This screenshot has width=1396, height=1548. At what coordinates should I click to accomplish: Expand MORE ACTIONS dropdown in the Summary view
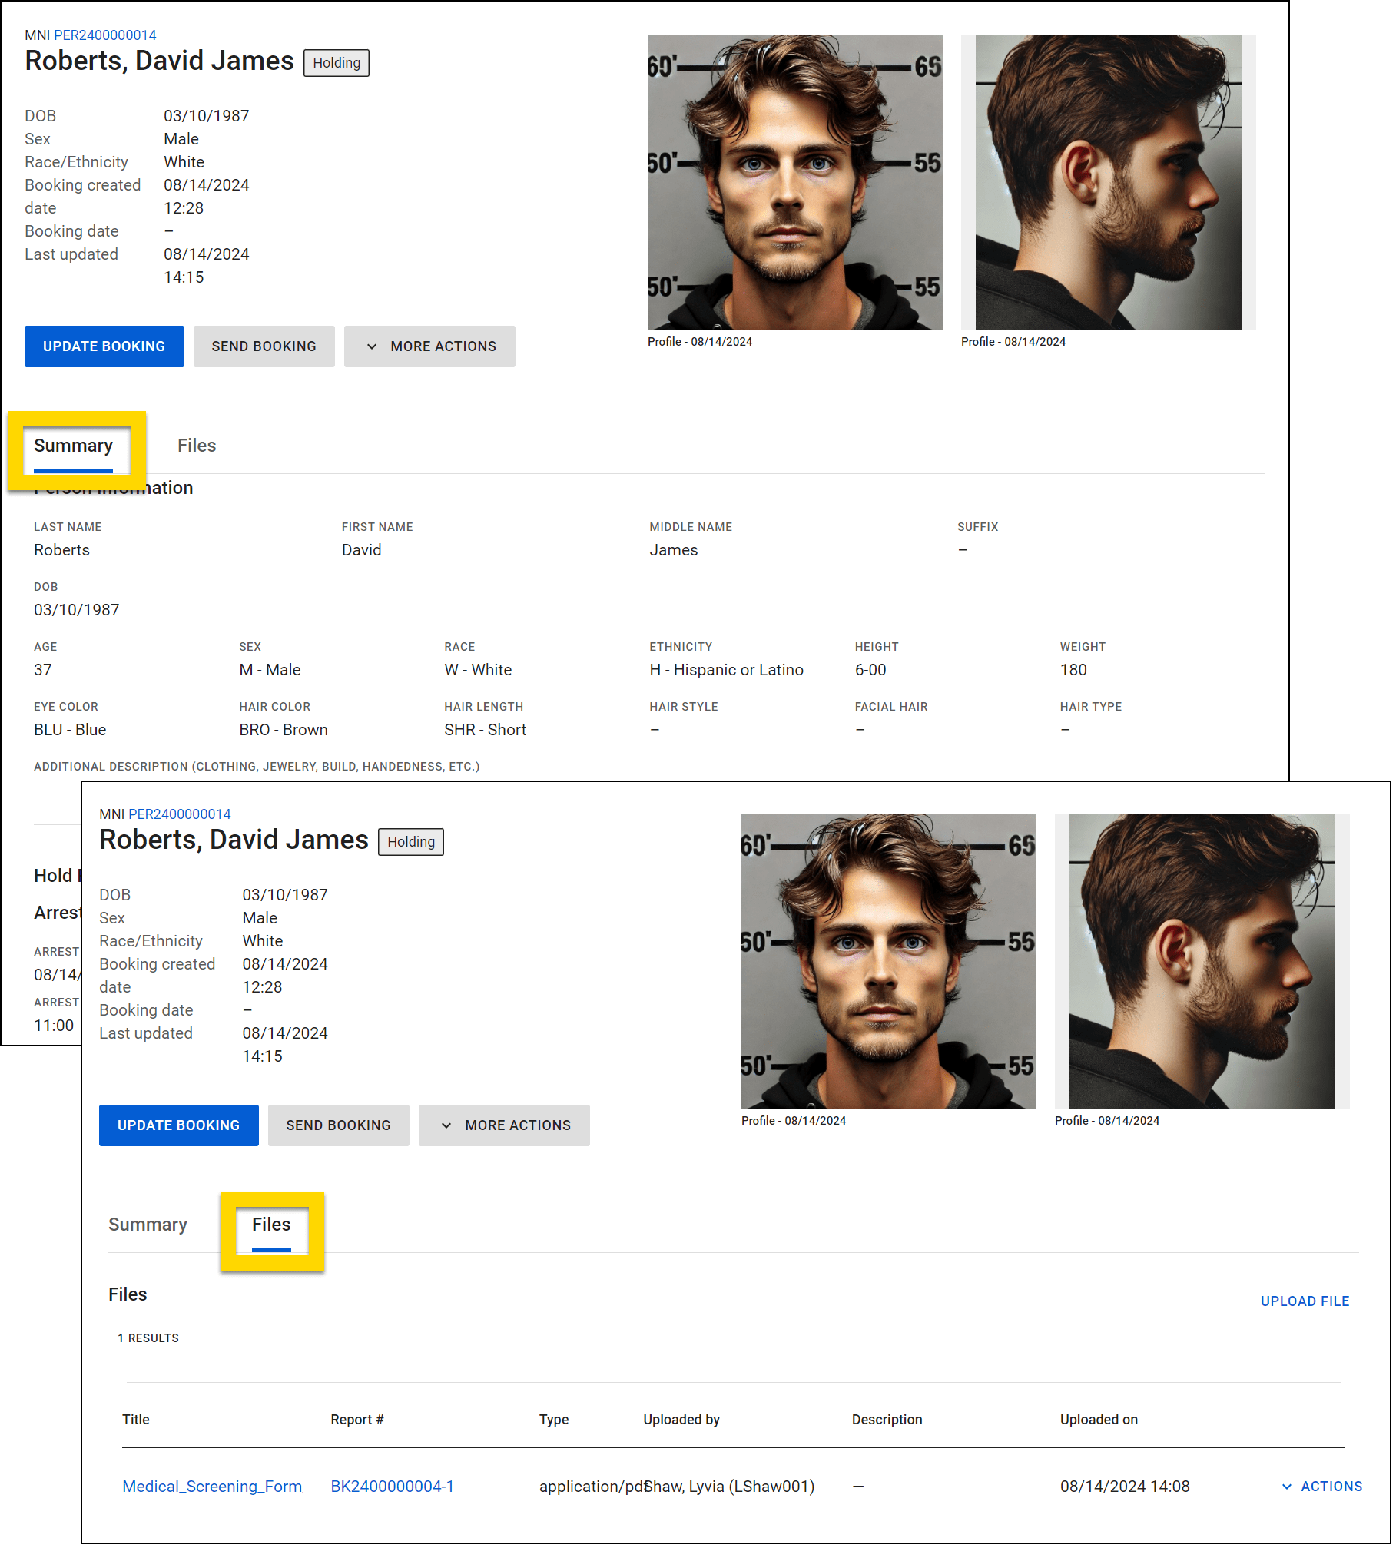pos(429,346)
